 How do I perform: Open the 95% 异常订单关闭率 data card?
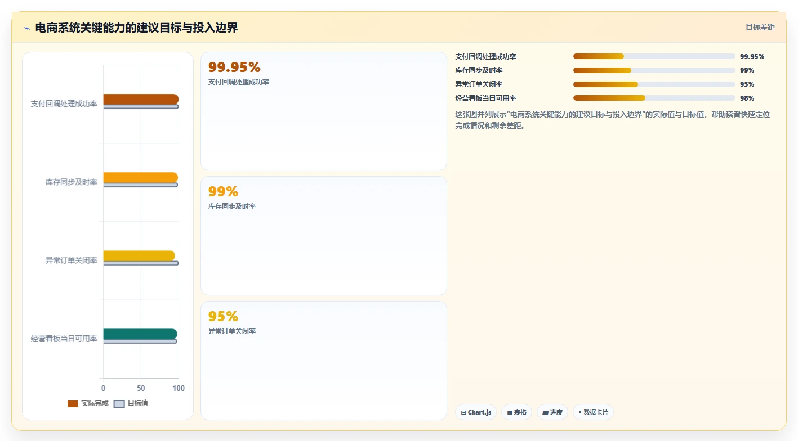[324, 361]
